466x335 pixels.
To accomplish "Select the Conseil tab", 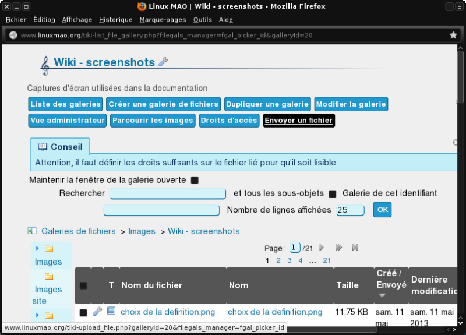I will [x=60, y=147].
